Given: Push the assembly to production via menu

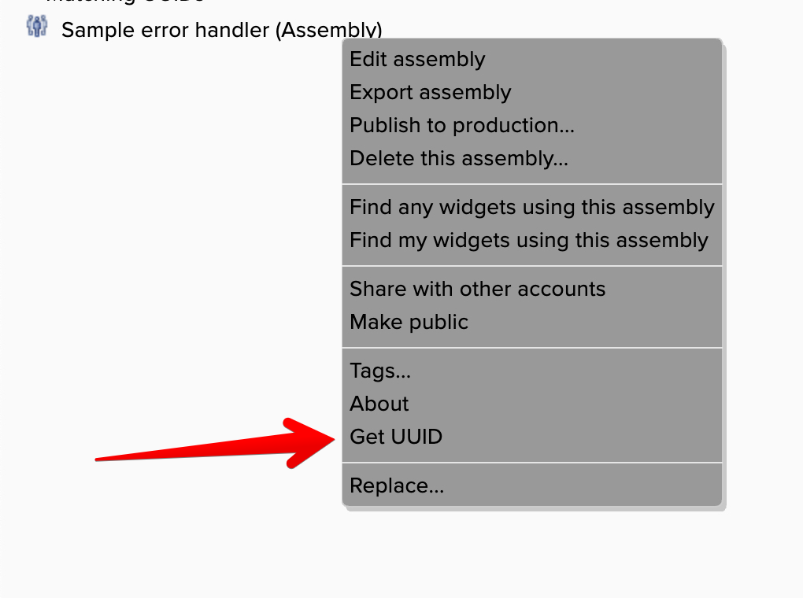Looking at the screenshot, I should (x=461, y=126).
